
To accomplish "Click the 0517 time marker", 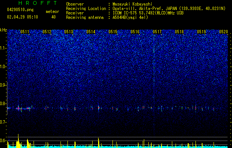I will tap(157, 32).
